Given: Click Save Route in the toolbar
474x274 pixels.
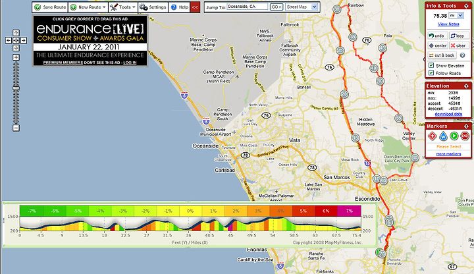Looking at the screenshot, I should click(x=50, y=7).
